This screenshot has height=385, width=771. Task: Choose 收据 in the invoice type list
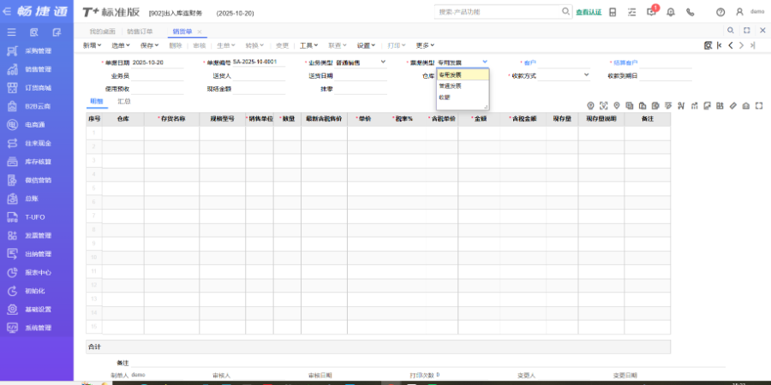pyautogui.click(x=445, y=97)
